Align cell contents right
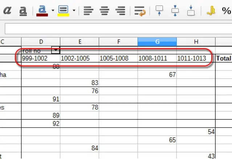Screen dimensions: 232x159 (120, 11)
